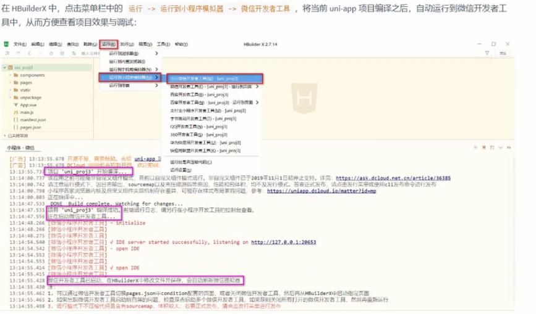This screenshot has height=314, width=536.
Task: Open the 文件(F) menu
Action: click(x=20, y=44)
